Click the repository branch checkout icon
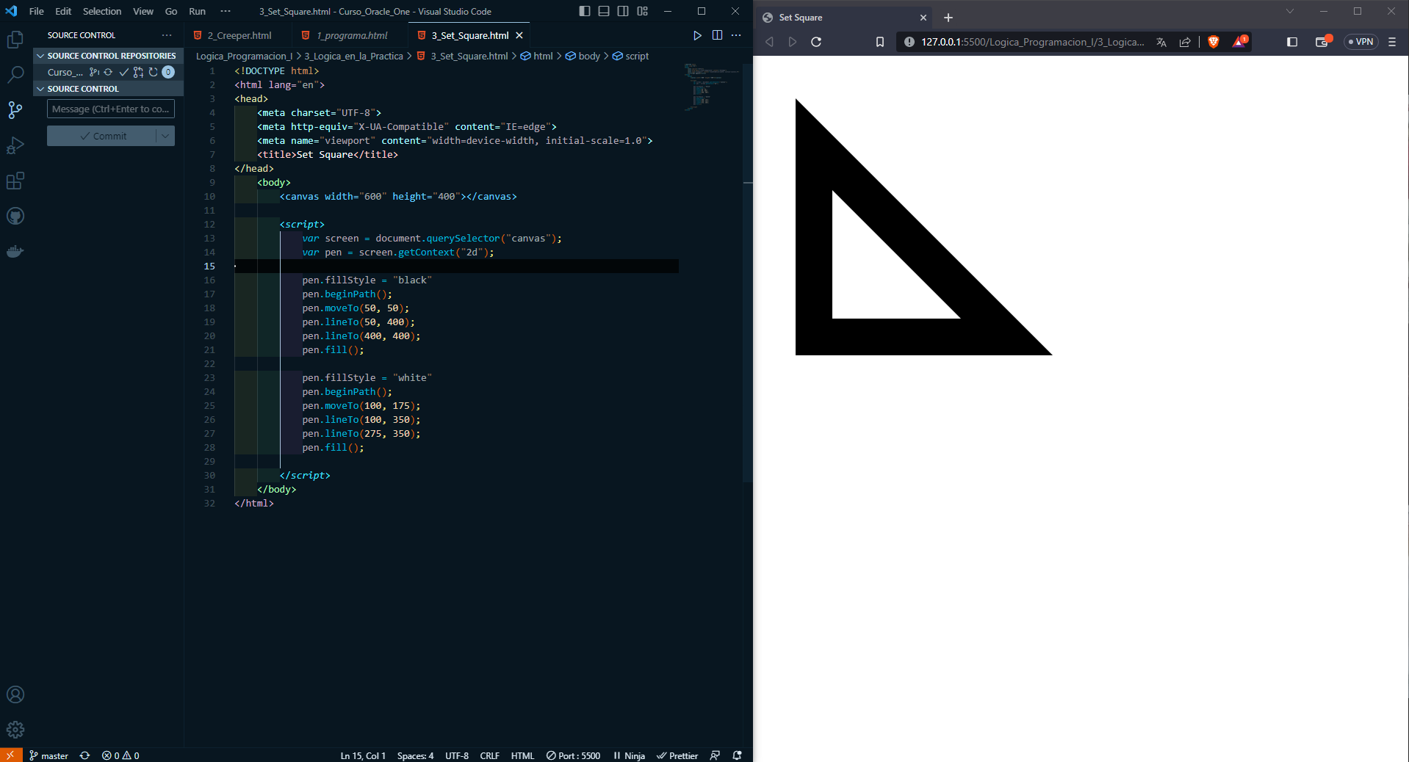Image resolution: width=1409 pixels, height=762 pixels. pos(94,72)
